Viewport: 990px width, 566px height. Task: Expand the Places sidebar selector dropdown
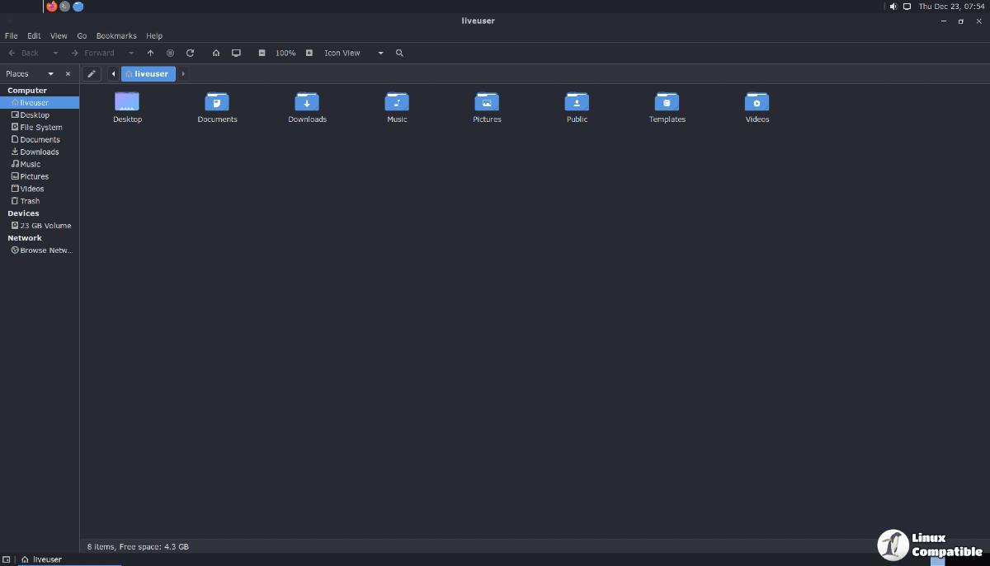50,74
